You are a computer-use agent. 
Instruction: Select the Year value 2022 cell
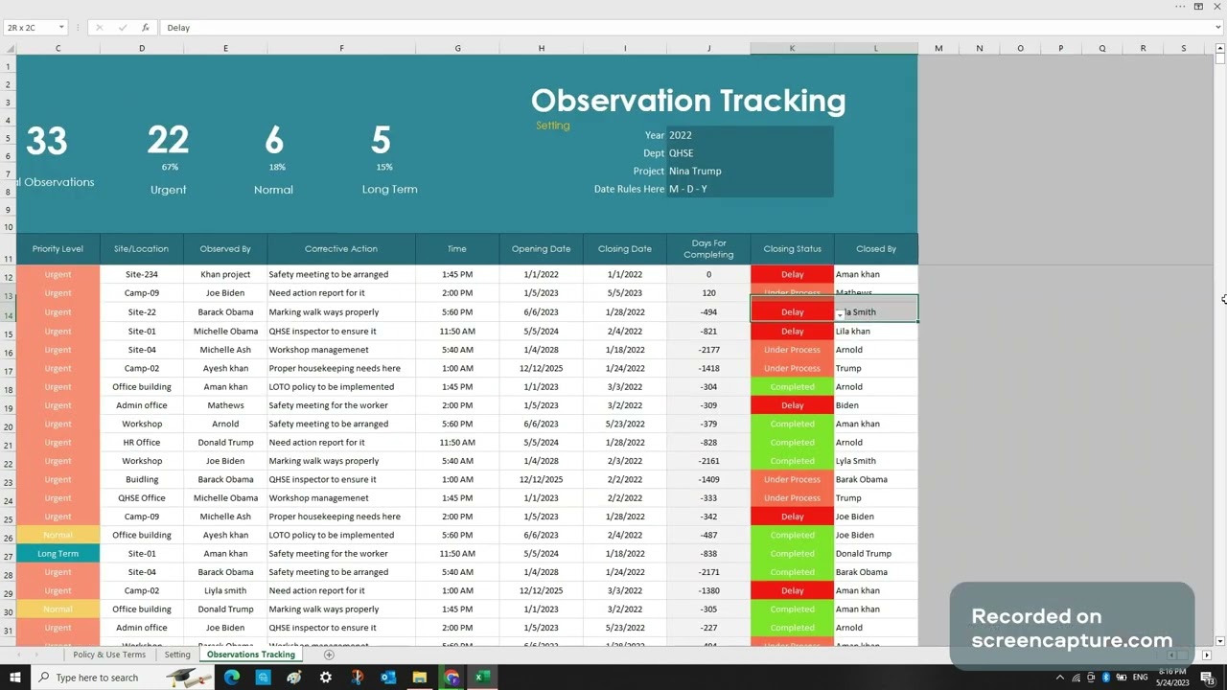click(750, 135)
